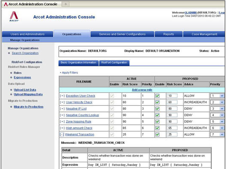
Task: Collapse the Weekend Transaction rule details
Action: 62,135
